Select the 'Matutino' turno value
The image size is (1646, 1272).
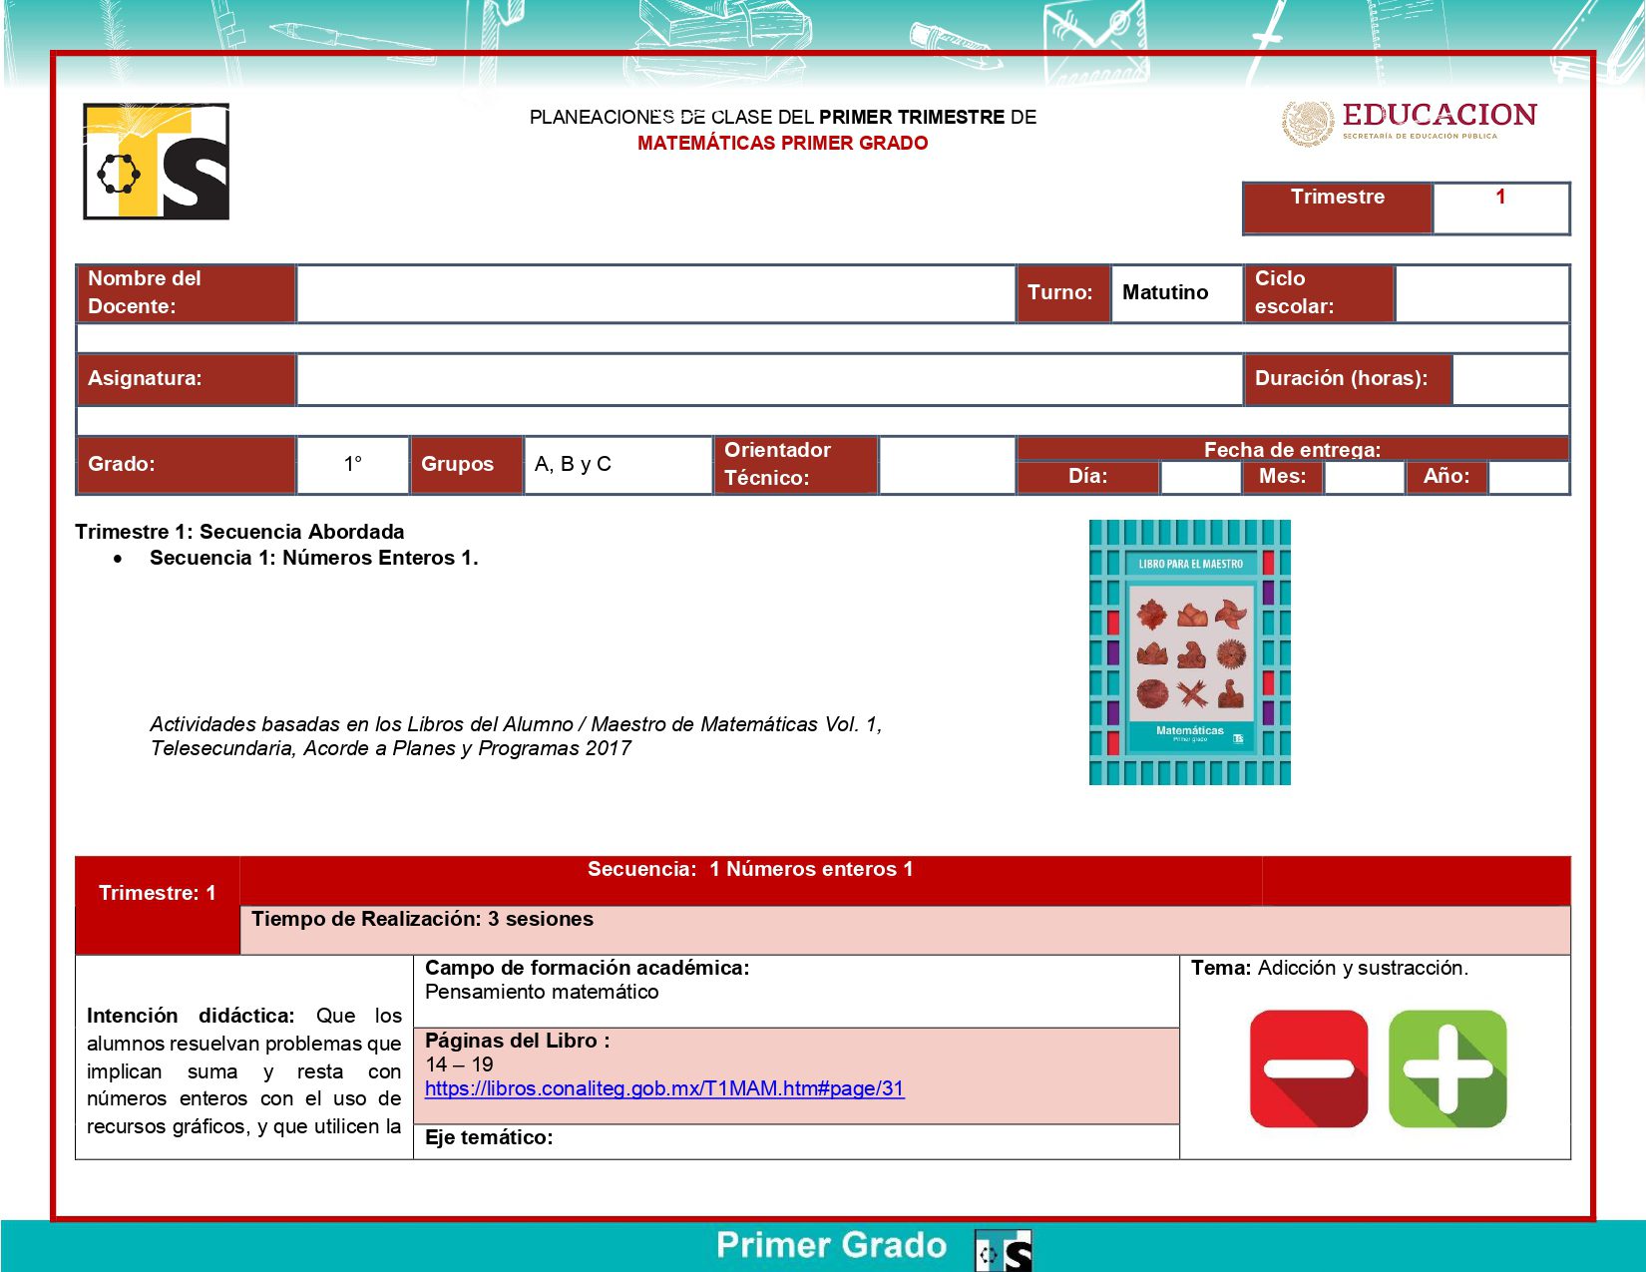[1164, 292]
